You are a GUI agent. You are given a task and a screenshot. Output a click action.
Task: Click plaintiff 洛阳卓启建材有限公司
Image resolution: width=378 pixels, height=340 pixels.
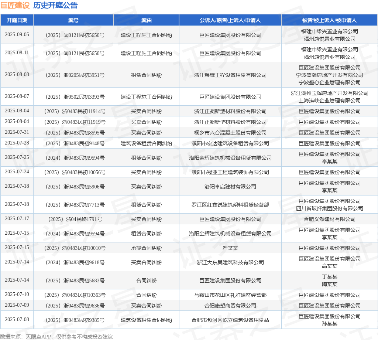230,187
